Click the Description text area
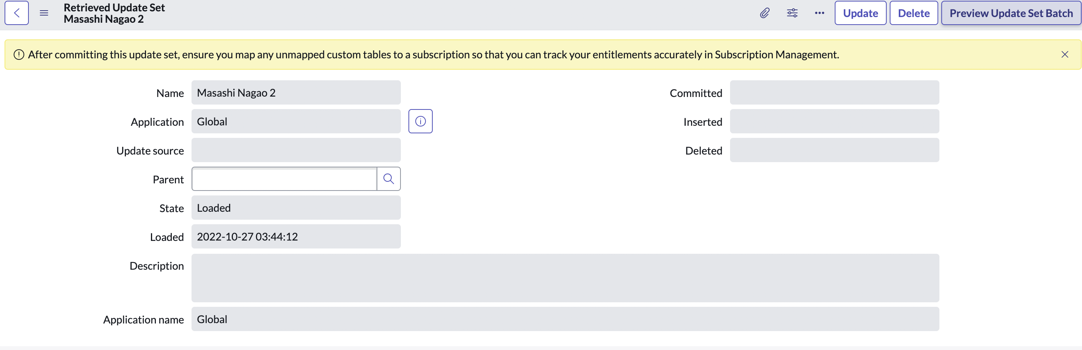Image resolution: width=1082 pixels, height=350 pixels. coord(565,278)
